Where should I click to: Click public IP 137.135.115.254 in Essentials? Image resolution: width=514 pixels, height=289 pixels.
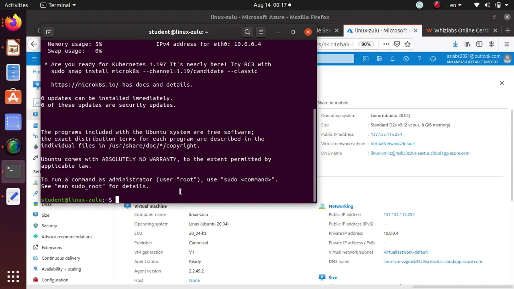pyautogui.click(x=386, y=134)
